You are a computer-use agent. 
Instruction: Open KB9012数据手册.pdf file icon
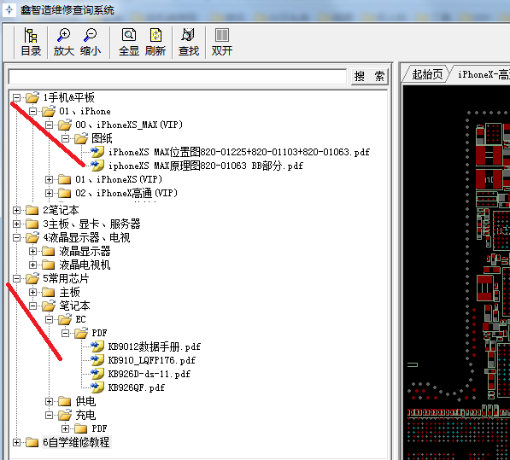click(97, 346)
